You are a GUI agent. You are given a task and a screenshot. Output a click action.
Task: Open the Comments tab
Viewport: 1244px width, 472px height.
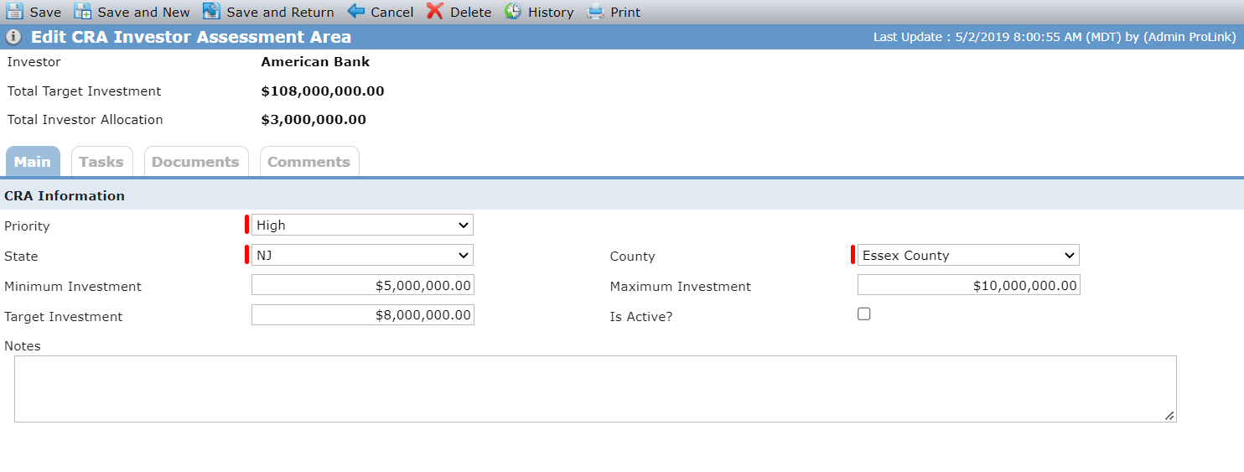tap(308, 162)
